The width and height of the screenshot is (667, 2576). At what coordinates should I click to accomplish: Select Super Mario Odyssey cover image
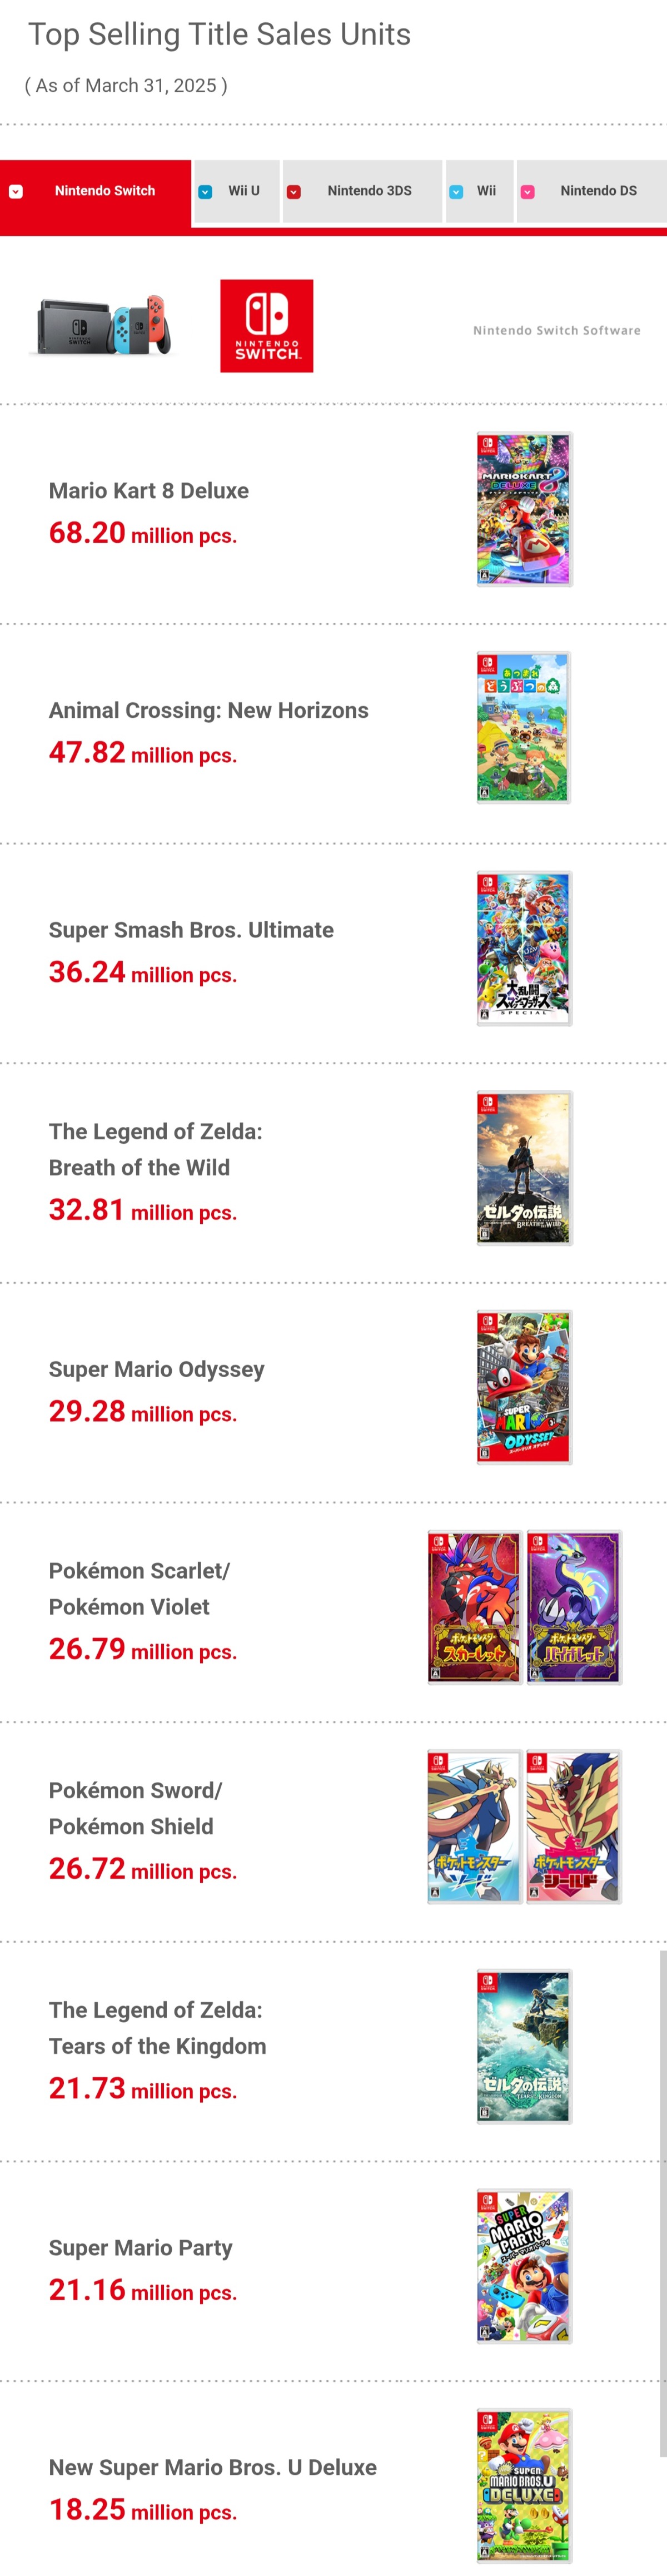pyautogui.click(x=524, y=1387)
